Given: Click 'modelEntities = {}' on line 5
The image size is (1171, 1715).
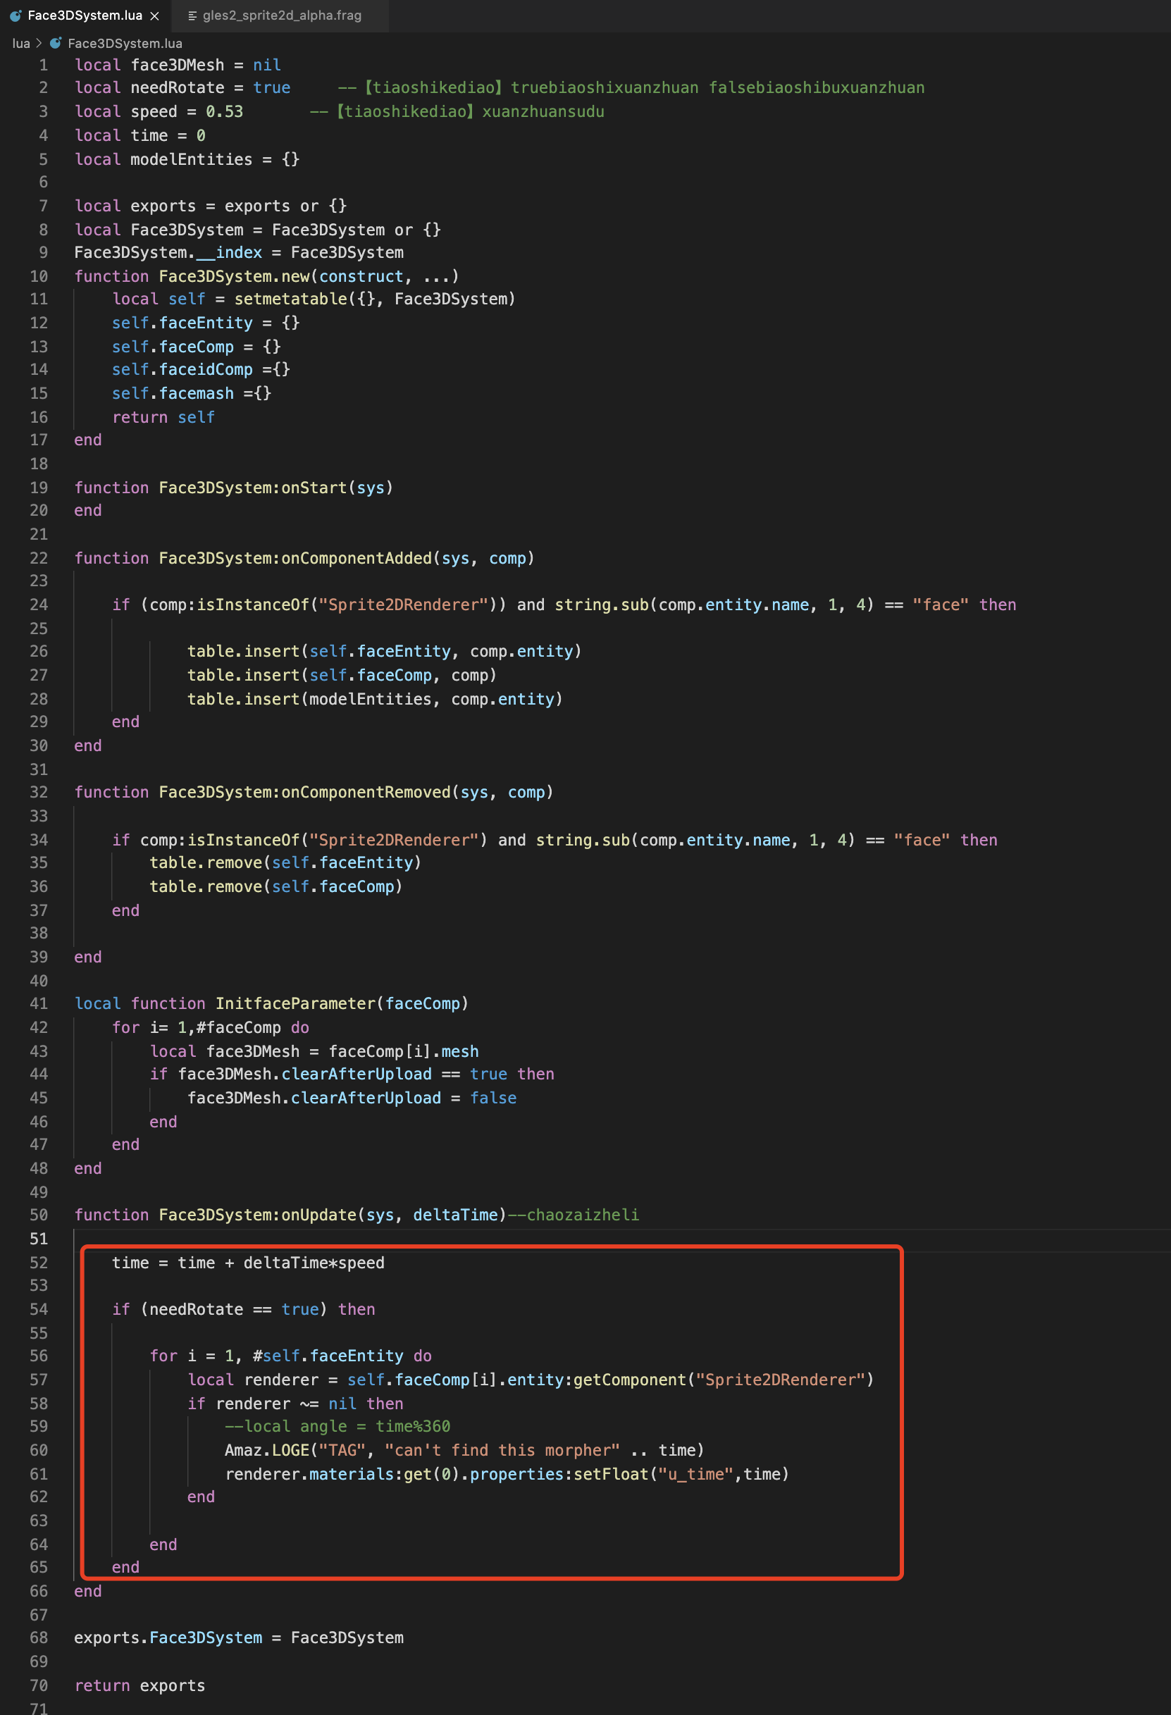Looking at the screenshot, I should click(215, 159).
